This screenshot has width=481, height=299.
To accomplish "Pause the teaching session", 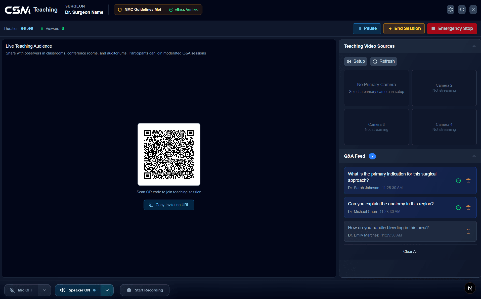I will pos(367,28).
